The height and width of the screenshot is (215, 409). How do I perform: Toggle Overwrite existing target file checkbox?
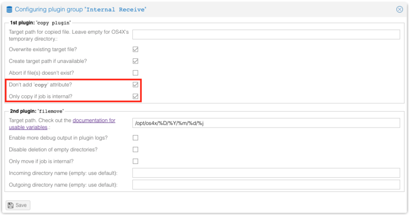[x=135, y=49]
